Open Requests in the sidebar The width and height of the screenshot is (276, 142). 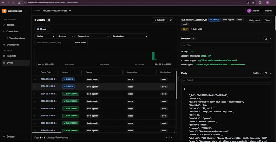11,56
